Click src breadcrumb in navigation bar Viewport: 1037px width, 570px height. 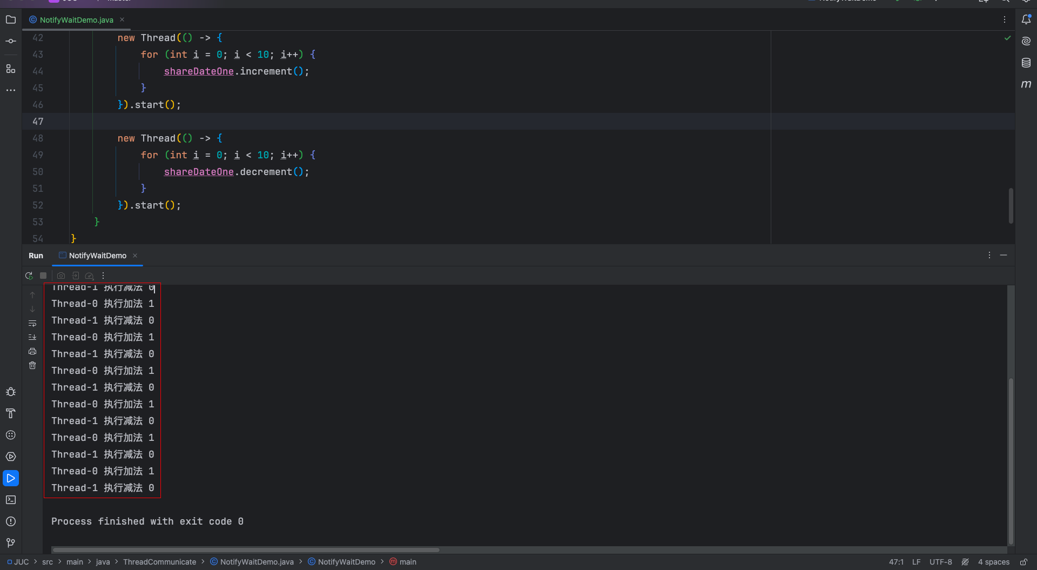tap(48, 562)
